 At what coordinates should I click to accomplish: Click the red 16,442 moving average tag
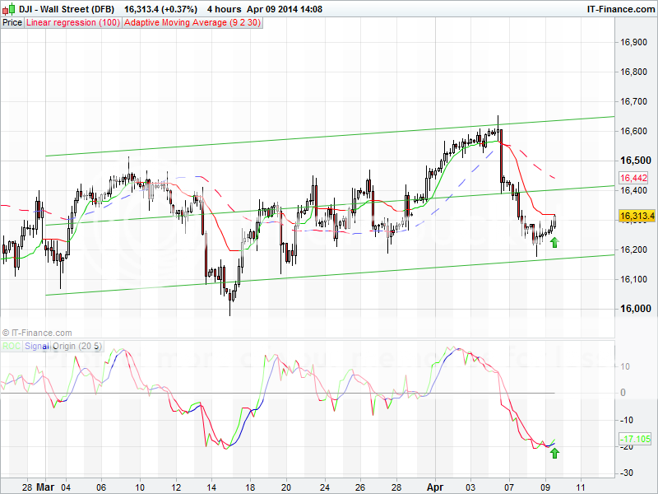[633, 178]
